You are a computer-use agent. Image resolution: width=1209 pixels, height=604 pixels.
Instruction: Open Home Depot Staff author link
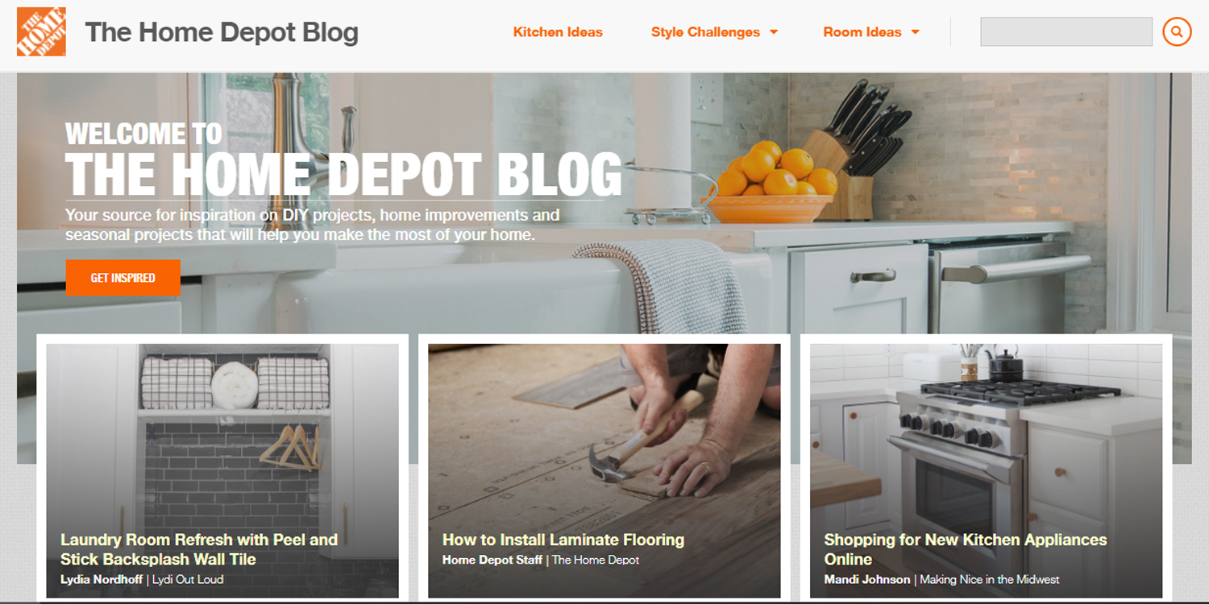(492, 560)
